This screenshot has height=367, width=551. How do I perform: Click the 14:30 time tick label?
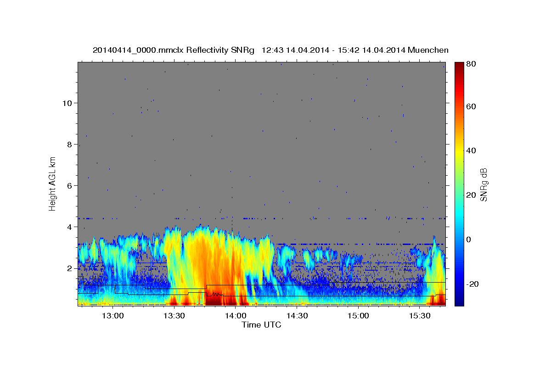click(x=297, y=316)
